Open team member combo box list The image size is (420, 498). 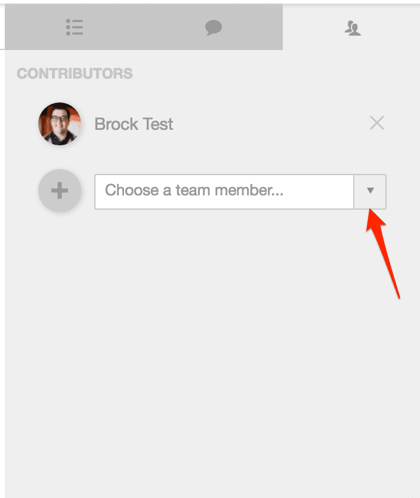coord(370,191)
